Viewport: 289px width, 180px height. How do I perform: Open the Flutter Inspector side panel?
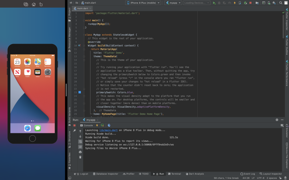pos(287,19)
